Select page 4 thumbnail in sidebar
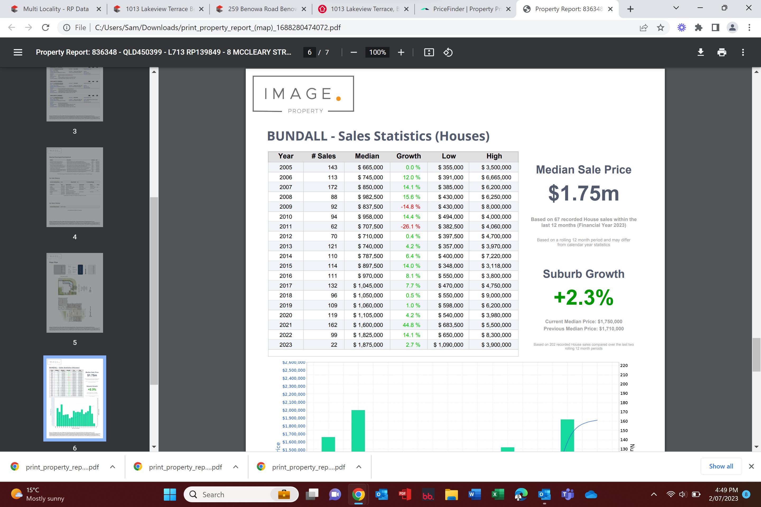Image resolution: width=761 pixels, height=507 pixels. (75, 187)
